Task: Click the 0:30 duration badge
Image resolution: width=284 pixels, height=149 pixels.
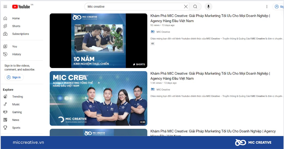Action: click(143, 122)
